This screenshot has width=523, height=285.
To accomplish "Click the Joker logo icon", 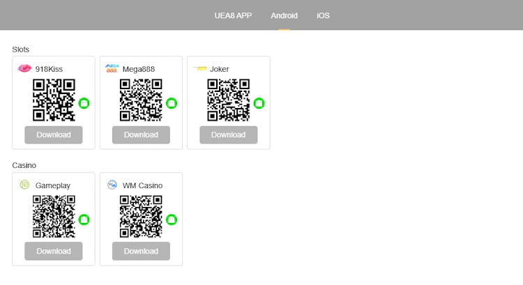I will click(200, 68).
